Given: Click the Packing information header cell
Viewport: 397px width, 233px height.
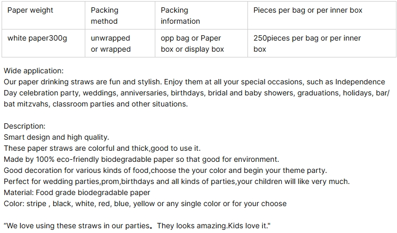Looking at the screenshot, I should click(x=201, y=15).
